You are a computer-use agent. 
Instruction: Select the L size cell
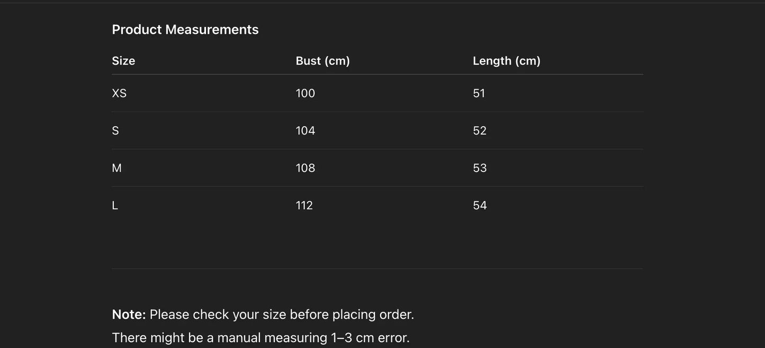(x=115, y=206)
